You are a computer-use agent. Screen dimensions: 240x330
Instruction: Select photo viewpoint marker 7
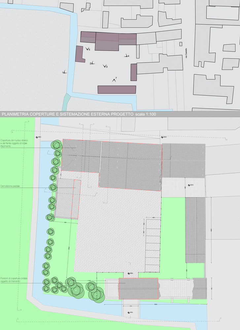tap(114, 80)
